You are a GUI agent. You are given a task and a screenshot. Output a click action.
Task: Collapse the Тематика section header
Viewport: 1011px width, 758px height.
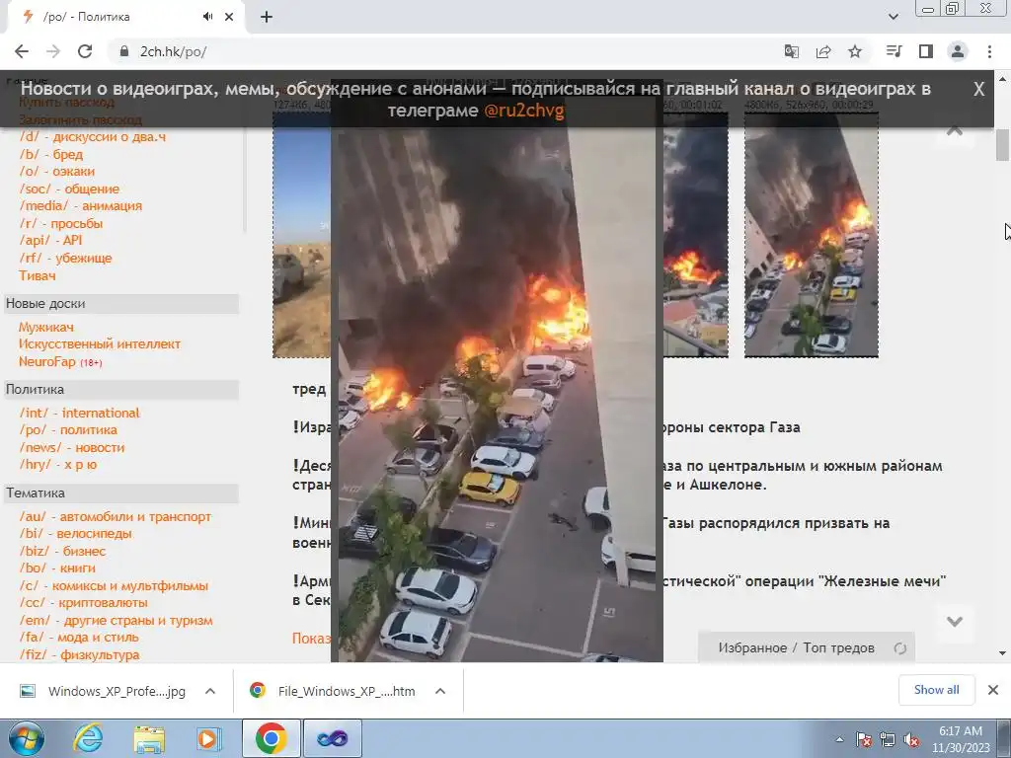121,493
